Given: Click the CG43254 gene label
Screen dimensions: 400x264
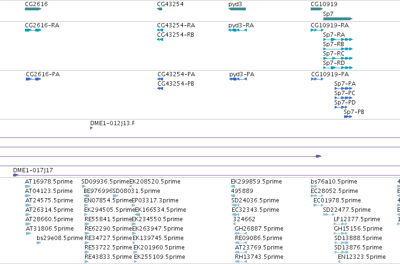Looking at the screenshot, I should (170, 4).
